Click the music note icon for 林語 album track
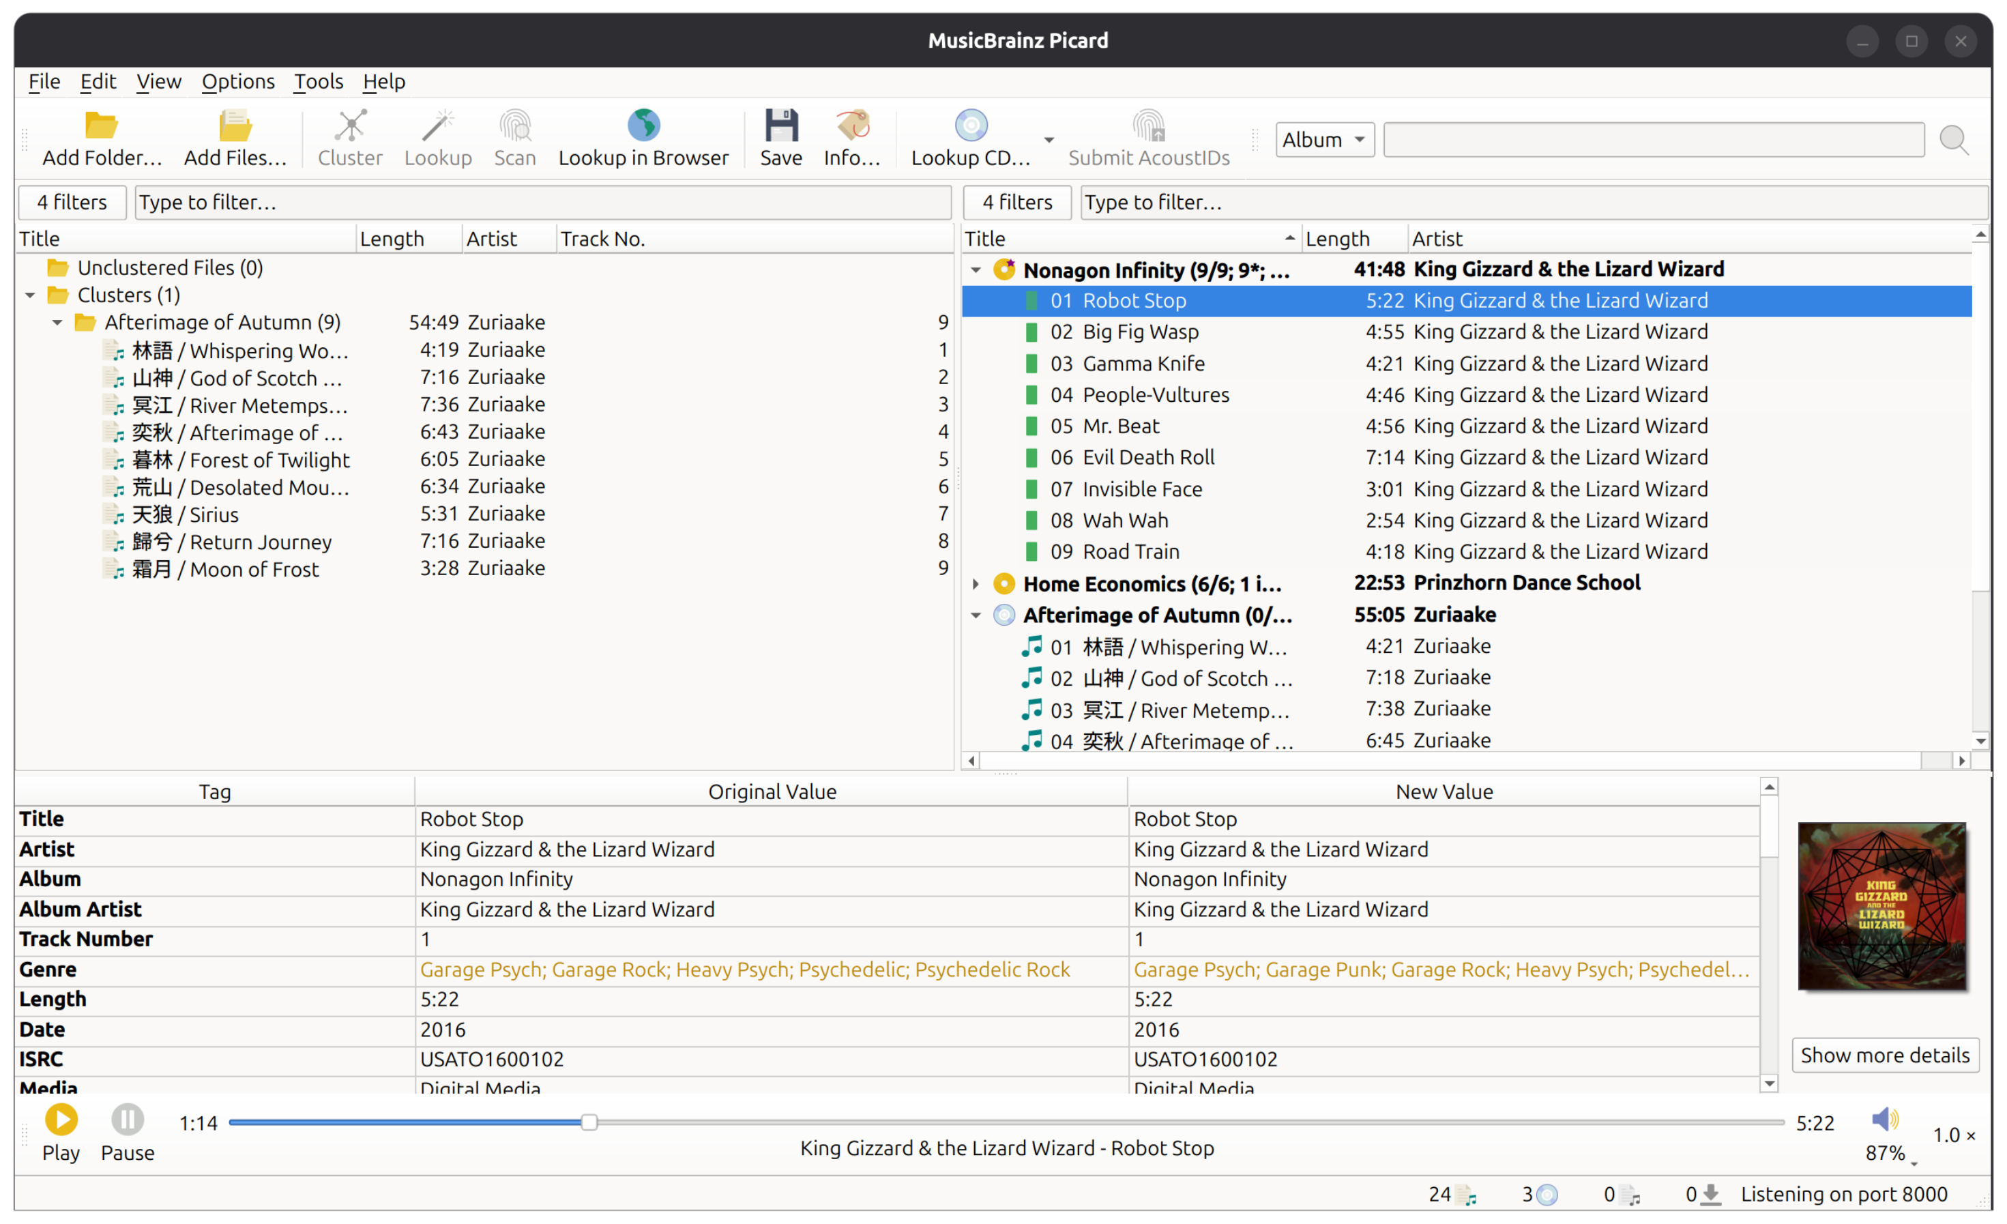Screen dimensions: 2007x1224 (x=1032, y=647)
